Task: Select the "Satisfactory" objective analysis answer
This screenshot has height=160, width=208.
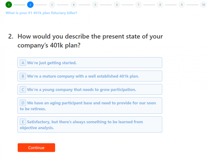Action: click(x=90, y=124)
